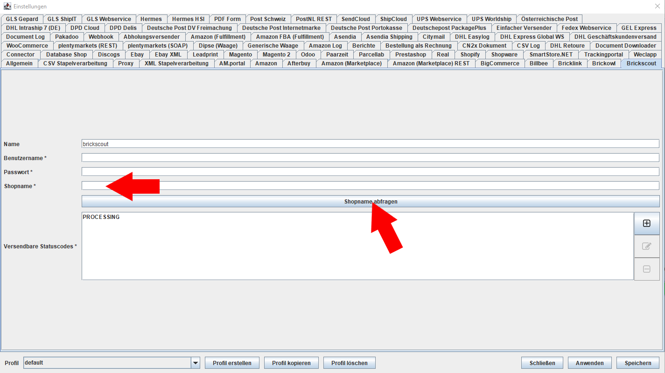Focus the Benutzername input field

point(371,158)
